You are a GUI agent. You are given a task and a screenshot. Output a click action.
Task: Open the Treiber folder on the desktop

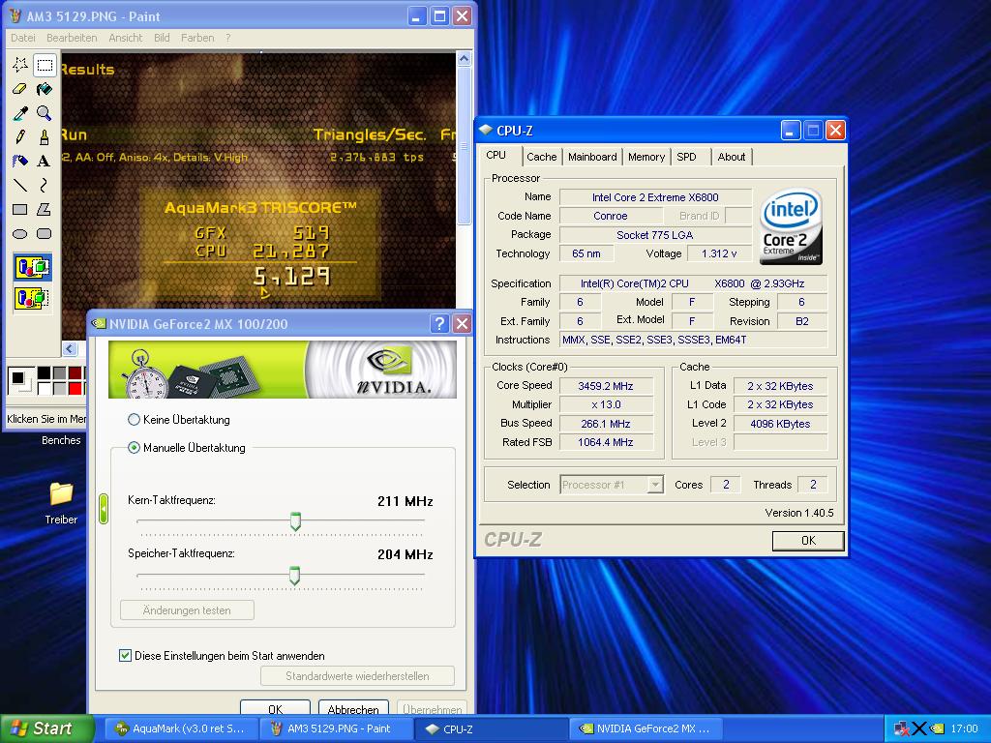[x=61, y=503]
